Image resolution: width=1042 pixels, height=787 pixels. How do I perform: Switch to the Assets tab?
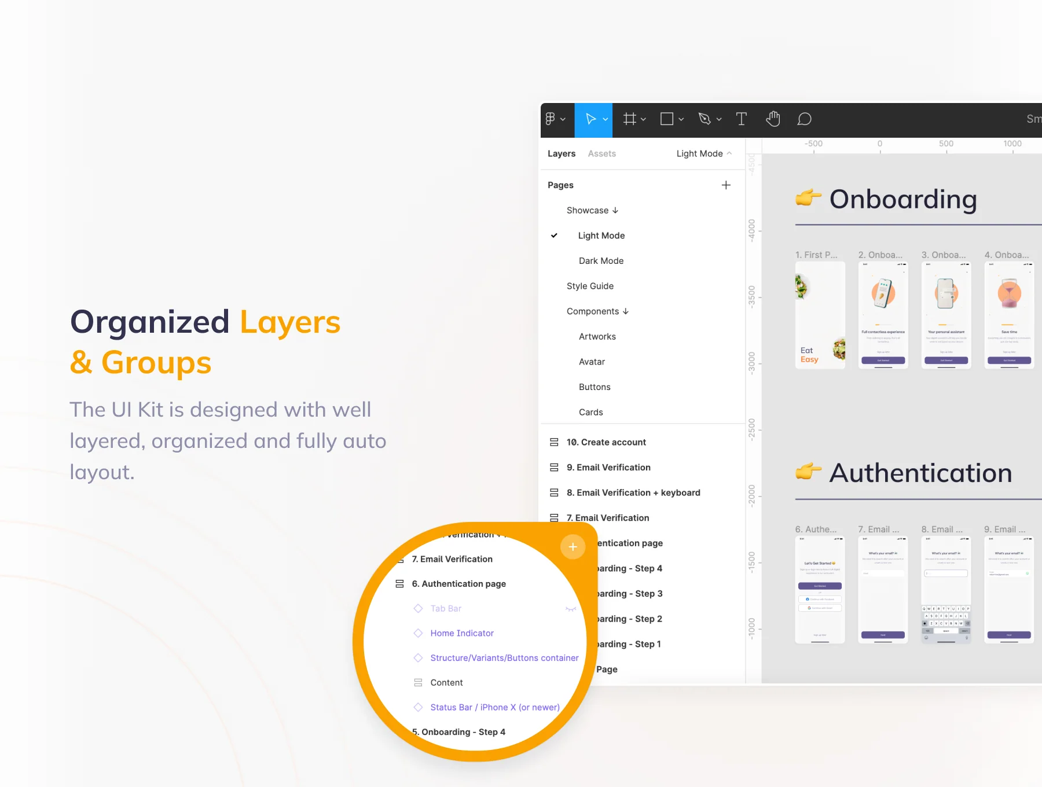click(601, 153)
